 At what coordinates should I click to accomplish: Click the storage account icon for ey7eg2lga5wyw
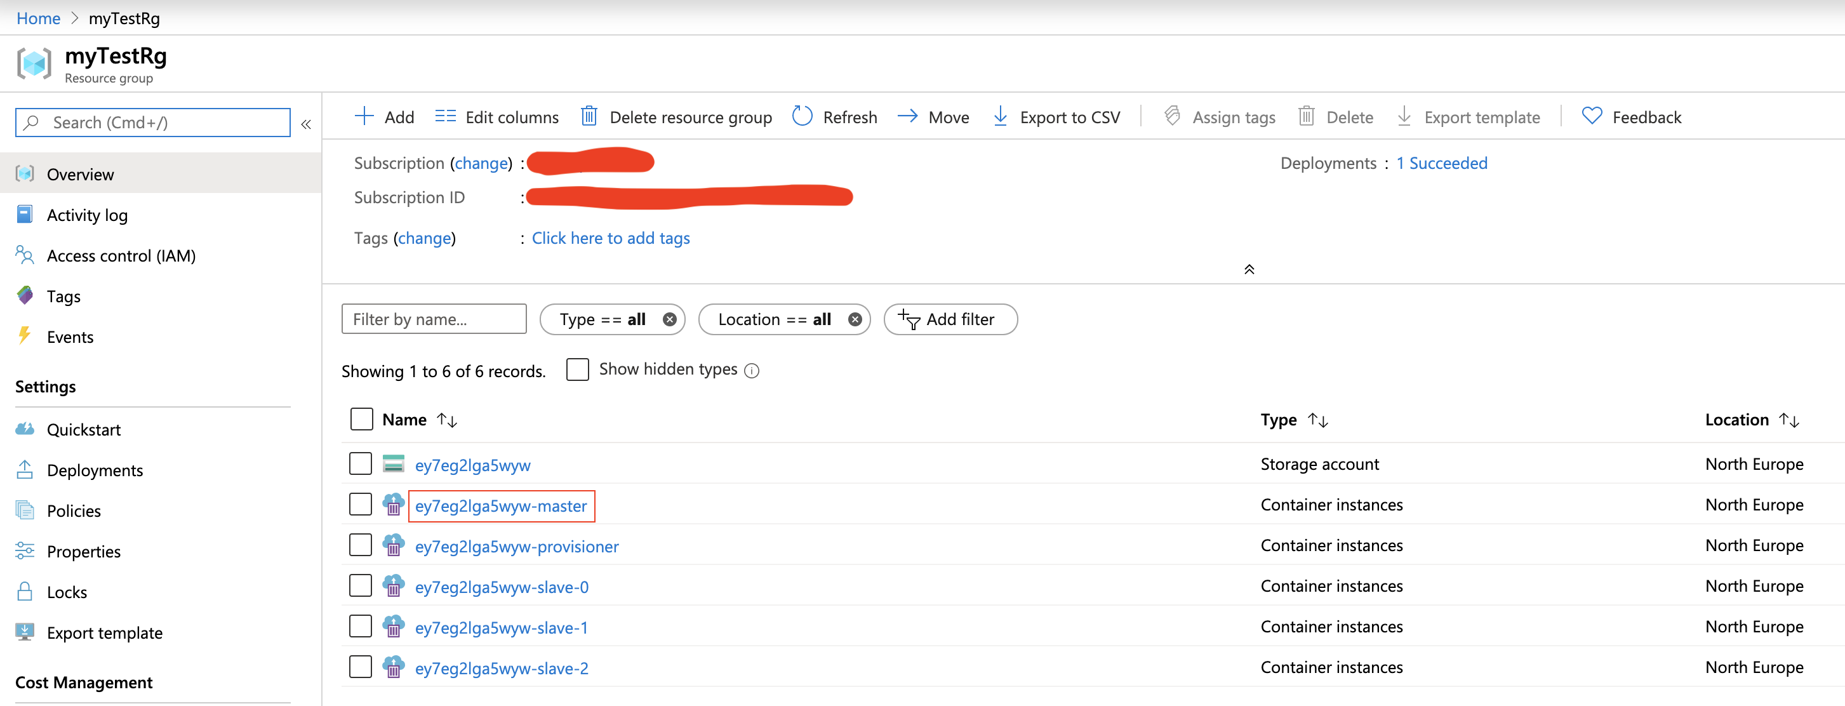393,464
